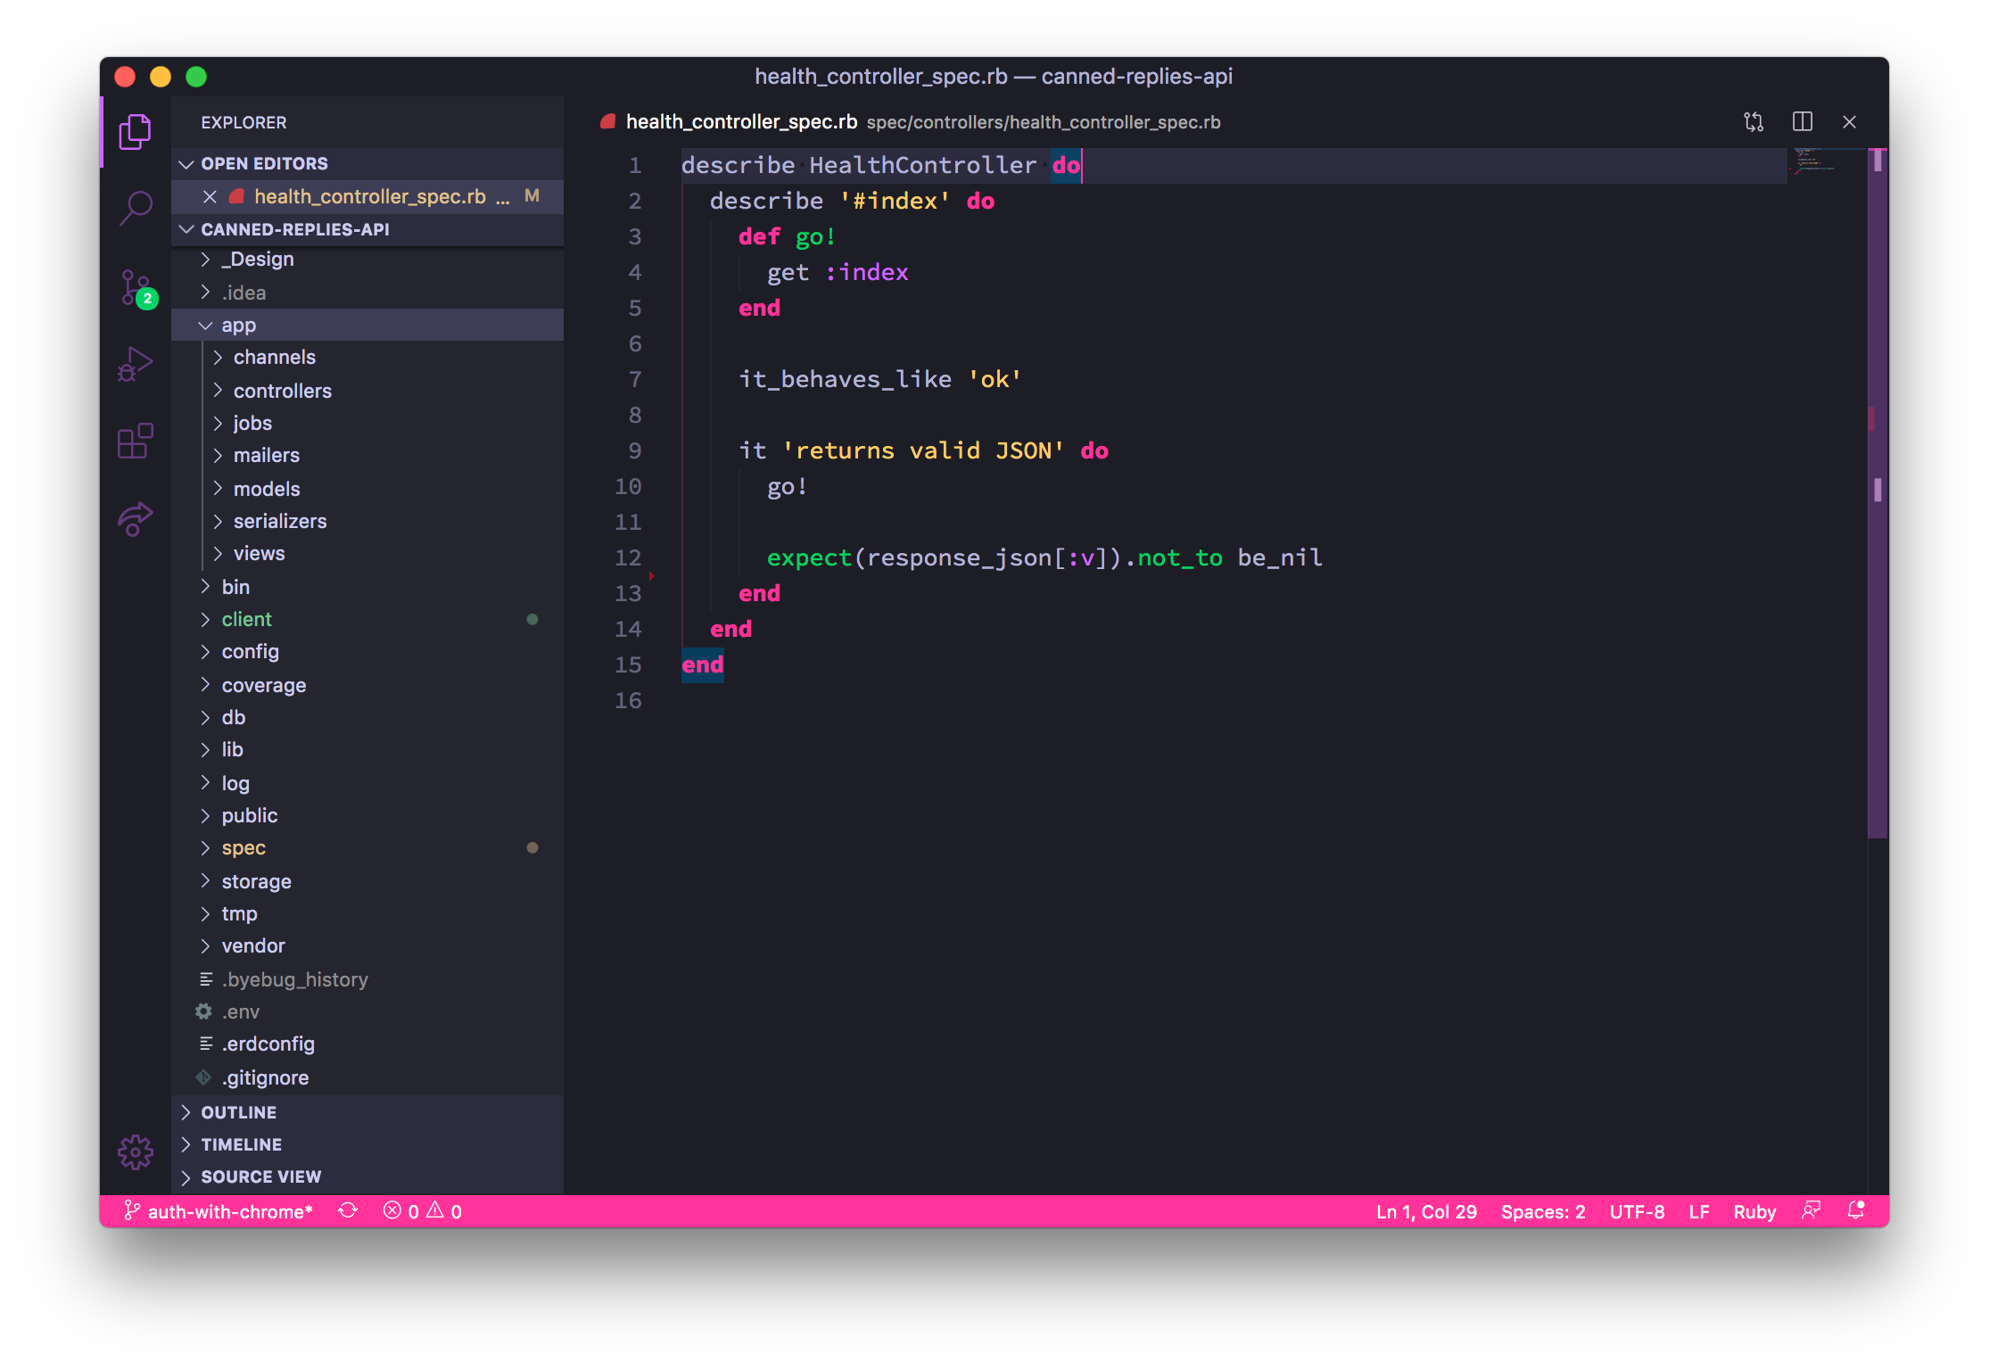Screen dimensions: 1989x1370
Task: Open the Search view in activity bar
Action: (x=136, y=209)
